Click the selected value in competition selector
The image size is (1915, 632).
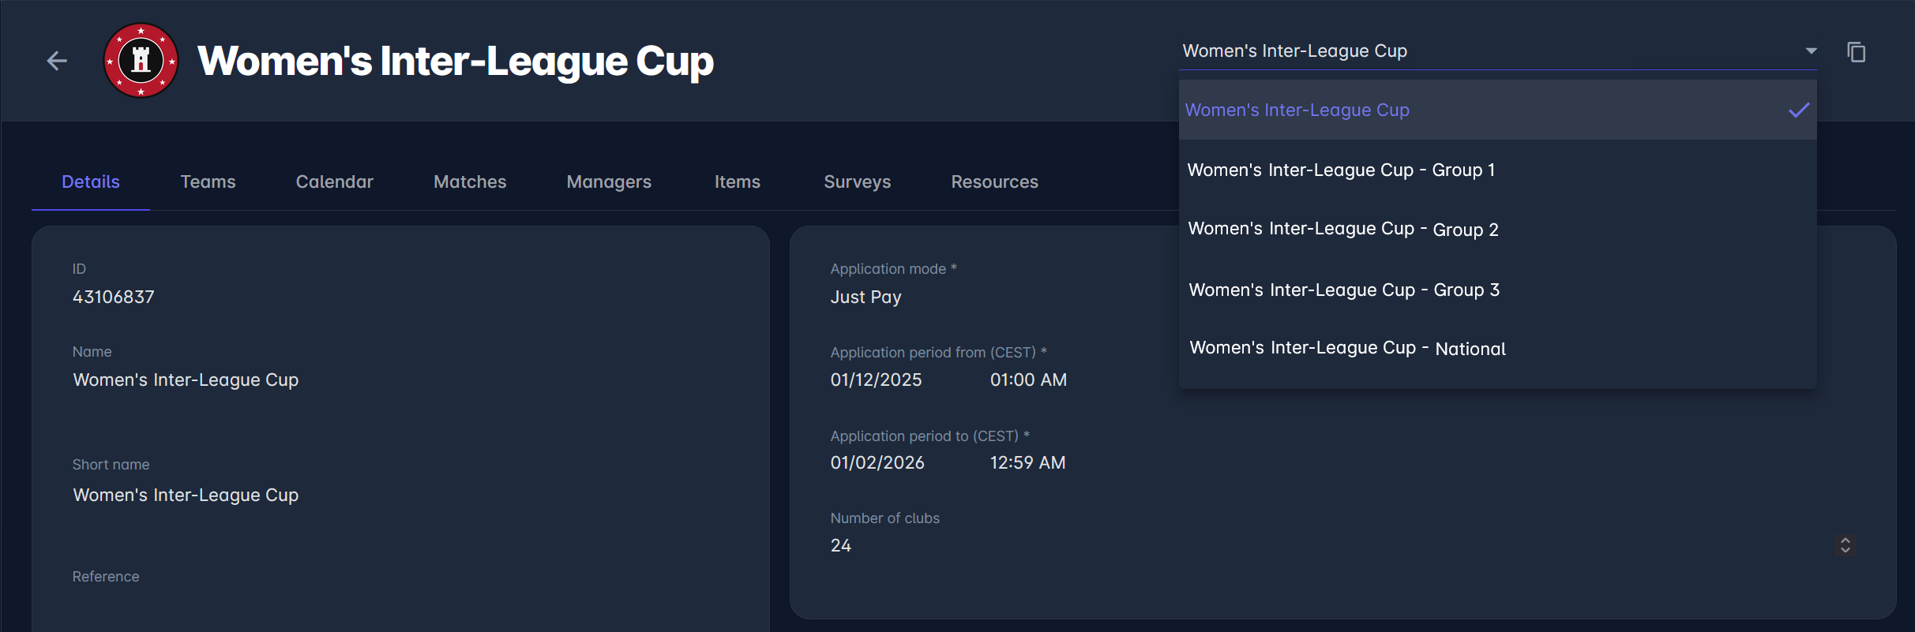[1295, 50]
